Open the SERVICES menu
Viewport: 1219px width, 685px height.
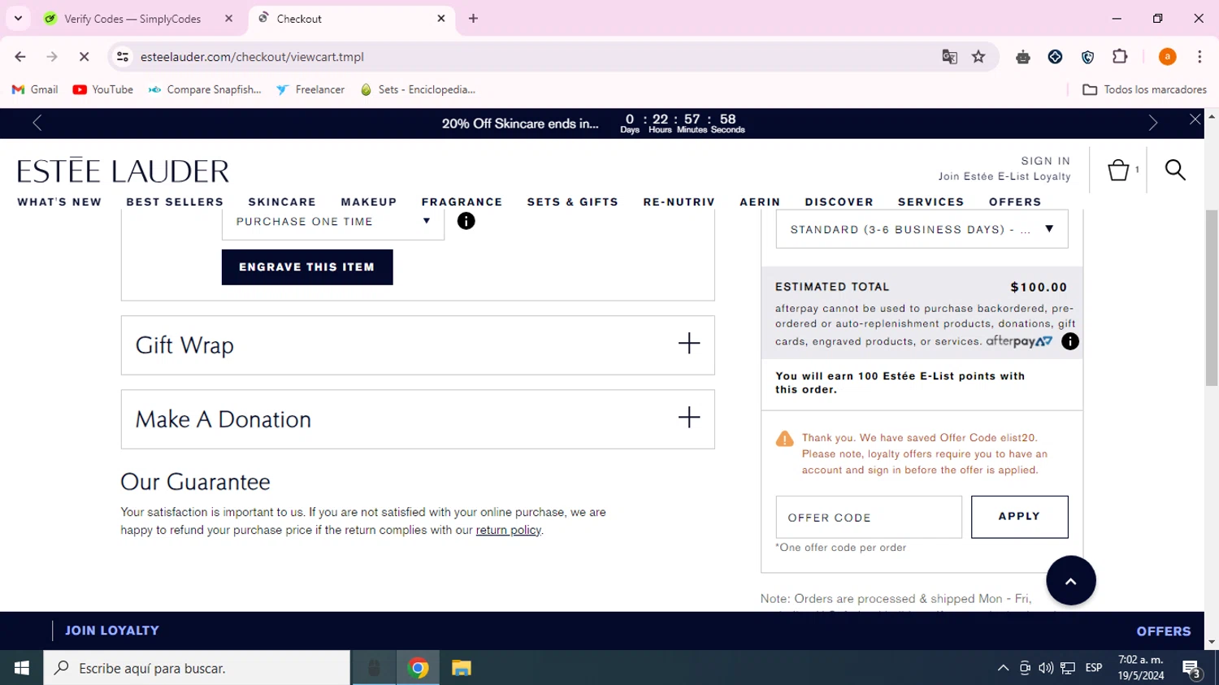(x=931, y=202)
